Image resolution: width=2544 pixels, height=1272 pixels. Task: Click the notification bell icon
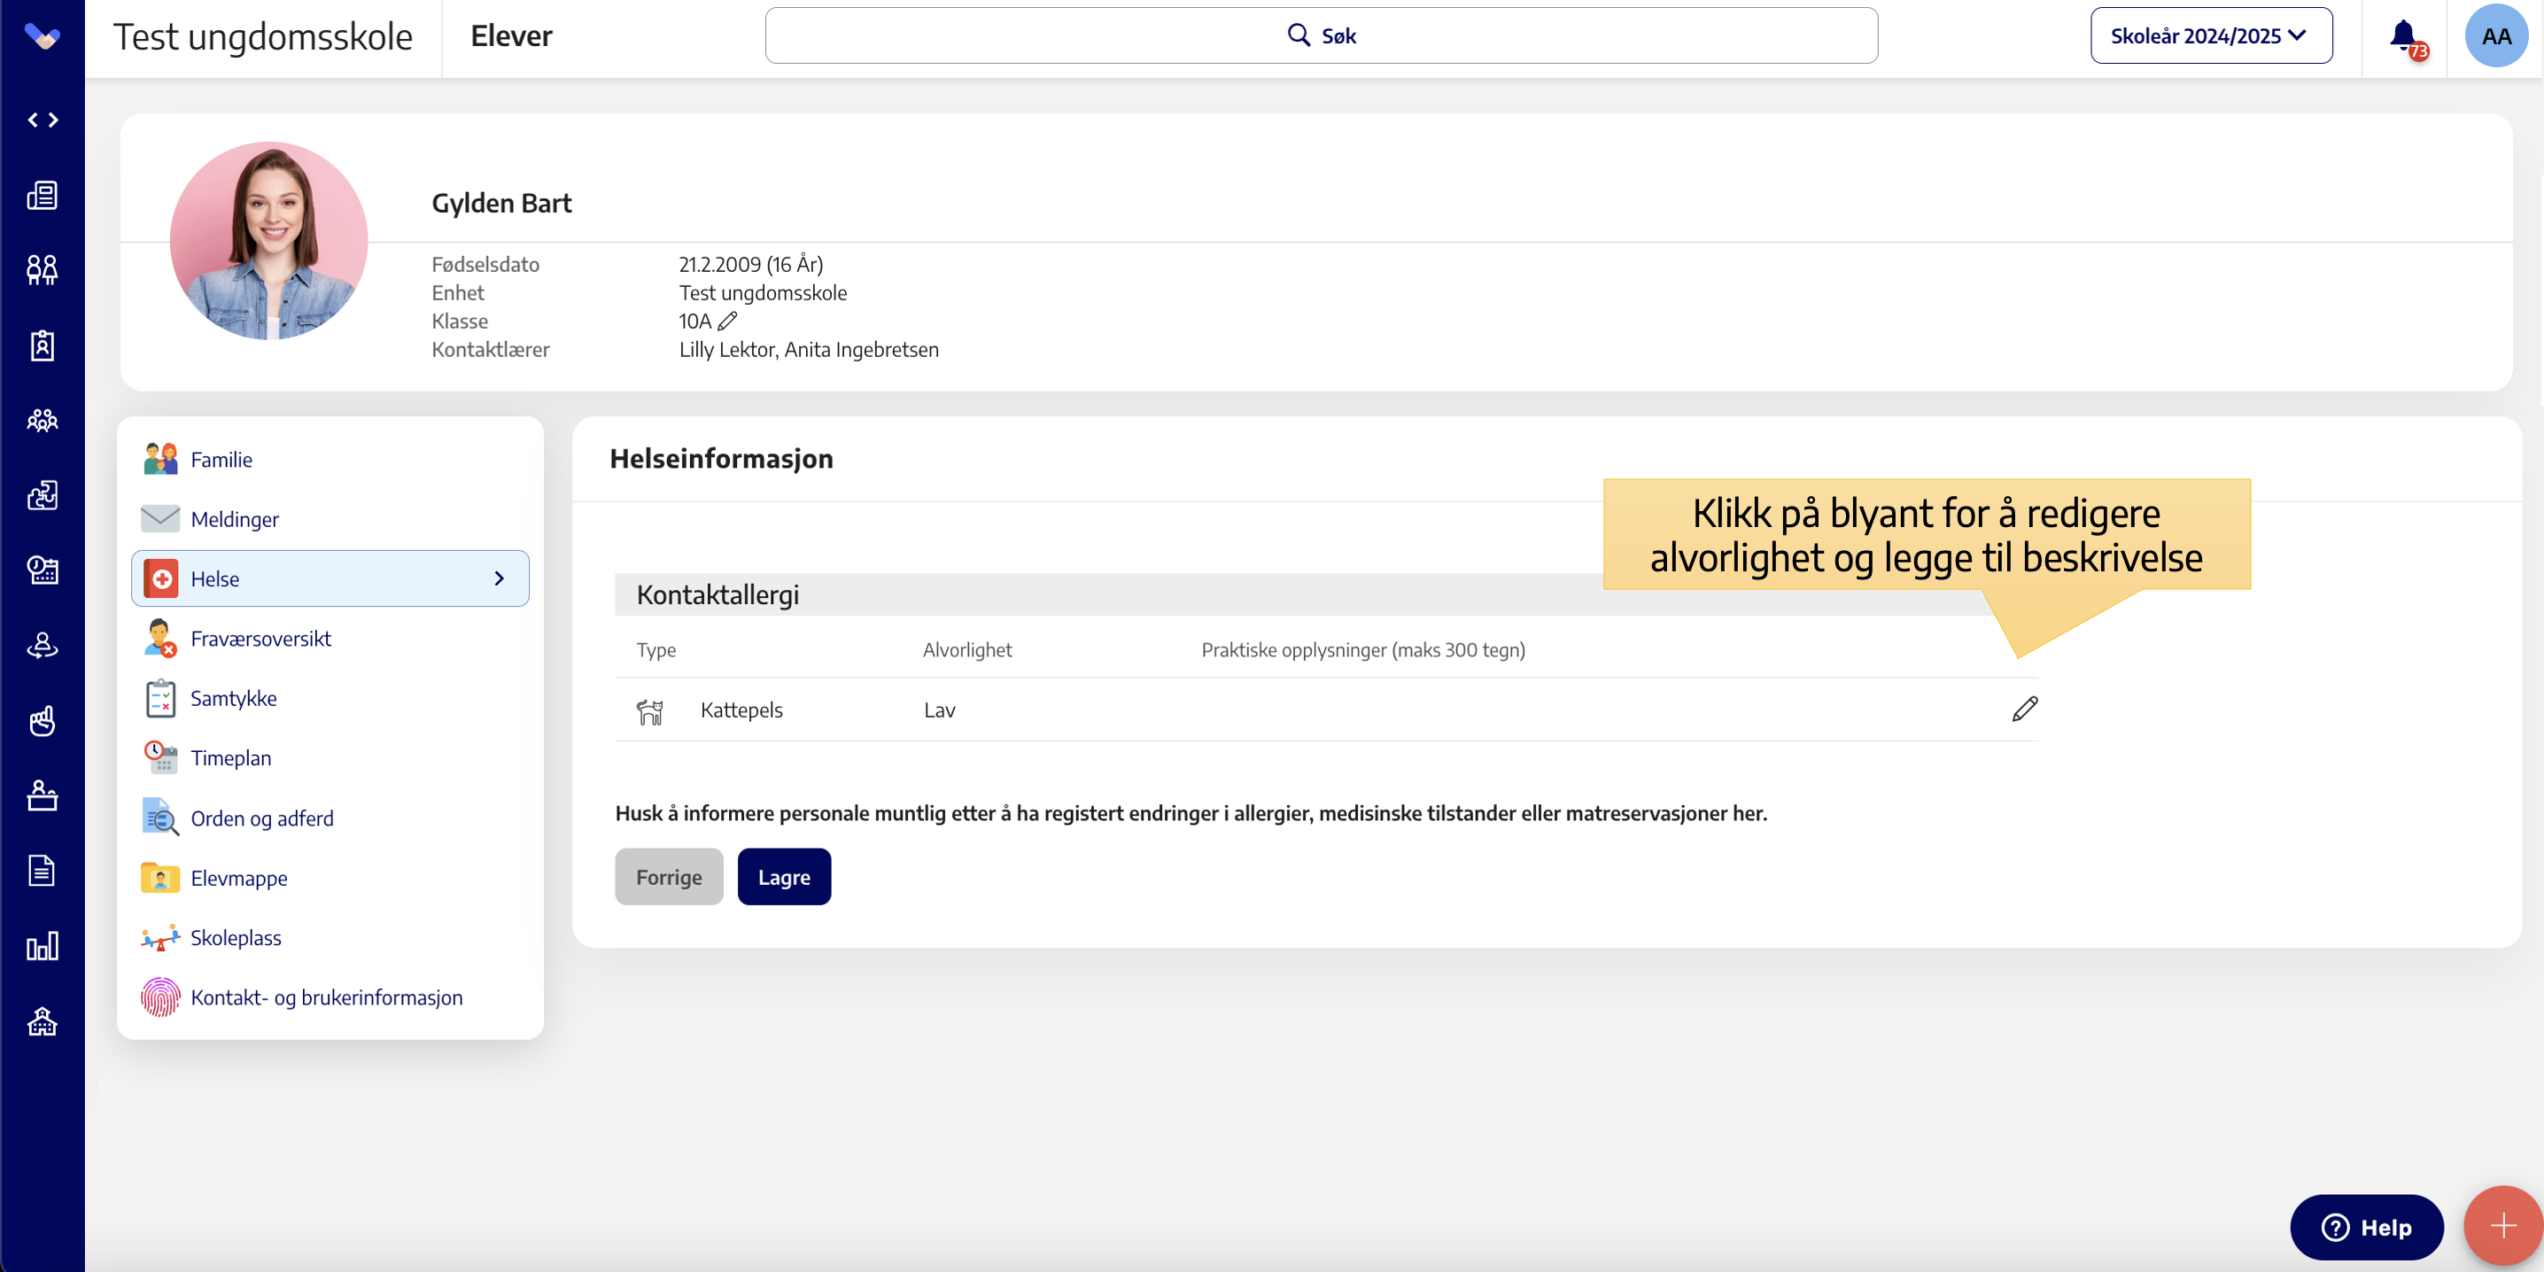click(2406, 37)
